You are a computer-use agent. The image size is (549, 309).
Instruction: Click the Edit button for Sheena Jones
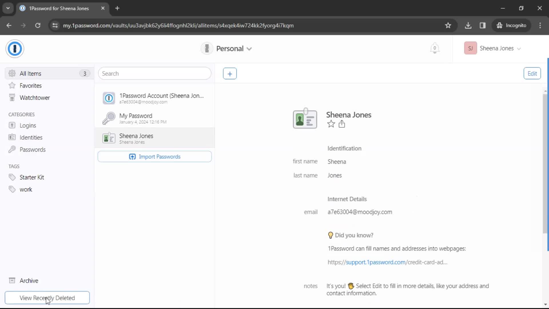click(x=532, y=73)
